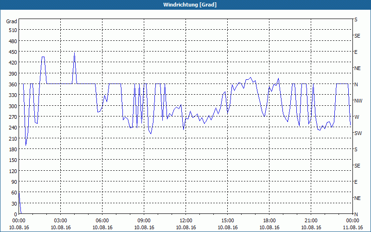371x232 pixels.
Task: Select the 15:00 time axis label
Action: 228,221
